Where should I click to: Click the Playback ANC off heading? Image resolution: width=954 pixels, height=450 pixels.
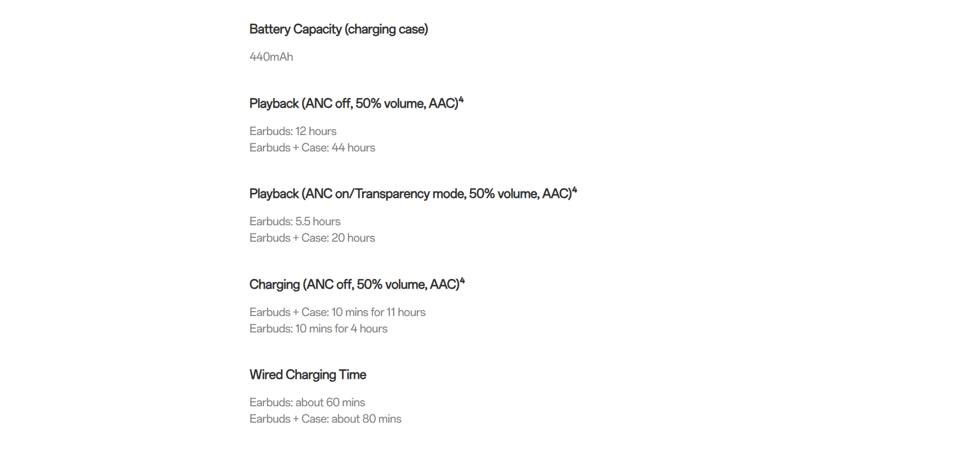[x=356, y=103]
